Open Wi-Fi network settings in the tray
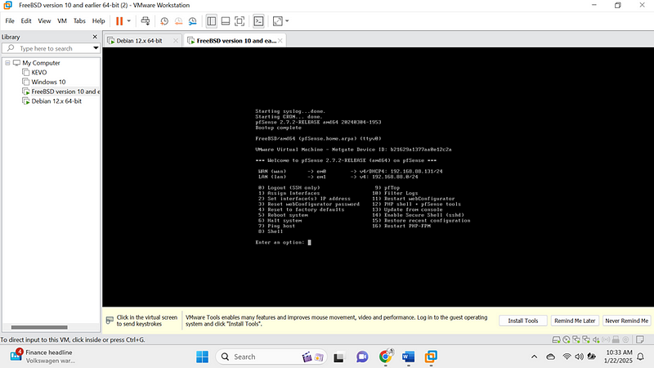 click(x=567, y=357)
